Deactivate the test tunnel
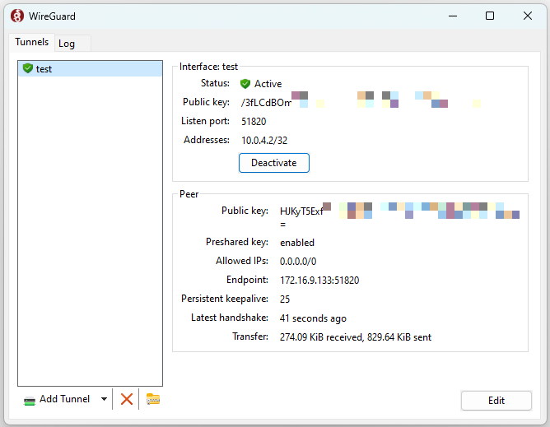The height and width of the screenshot is (427, 550). (274, 163)
